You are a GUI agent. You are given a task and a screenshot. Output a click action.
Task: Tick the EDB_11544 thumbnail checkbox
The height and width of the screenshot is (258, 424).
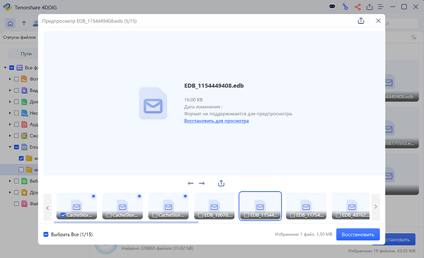click(x=247, y=215)
